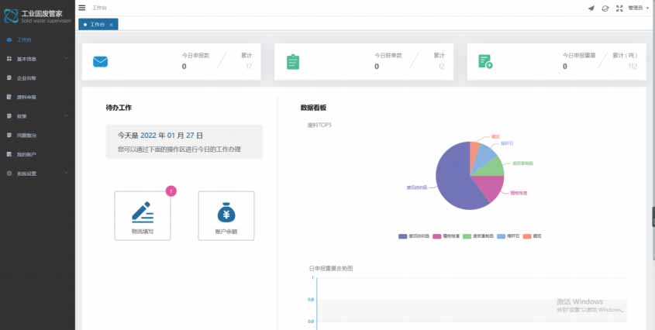Viewport: 655px width, 330px height.
Task: Click the refresh icon in top bar
Action: coord(605,8)
